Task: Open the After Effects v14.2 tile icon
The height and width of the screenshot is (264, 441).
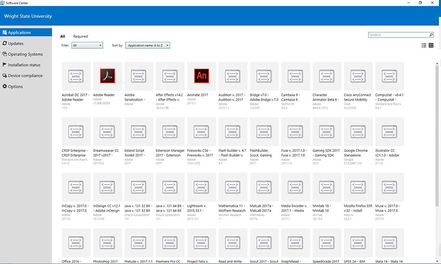Action: (x=170, y=76)
